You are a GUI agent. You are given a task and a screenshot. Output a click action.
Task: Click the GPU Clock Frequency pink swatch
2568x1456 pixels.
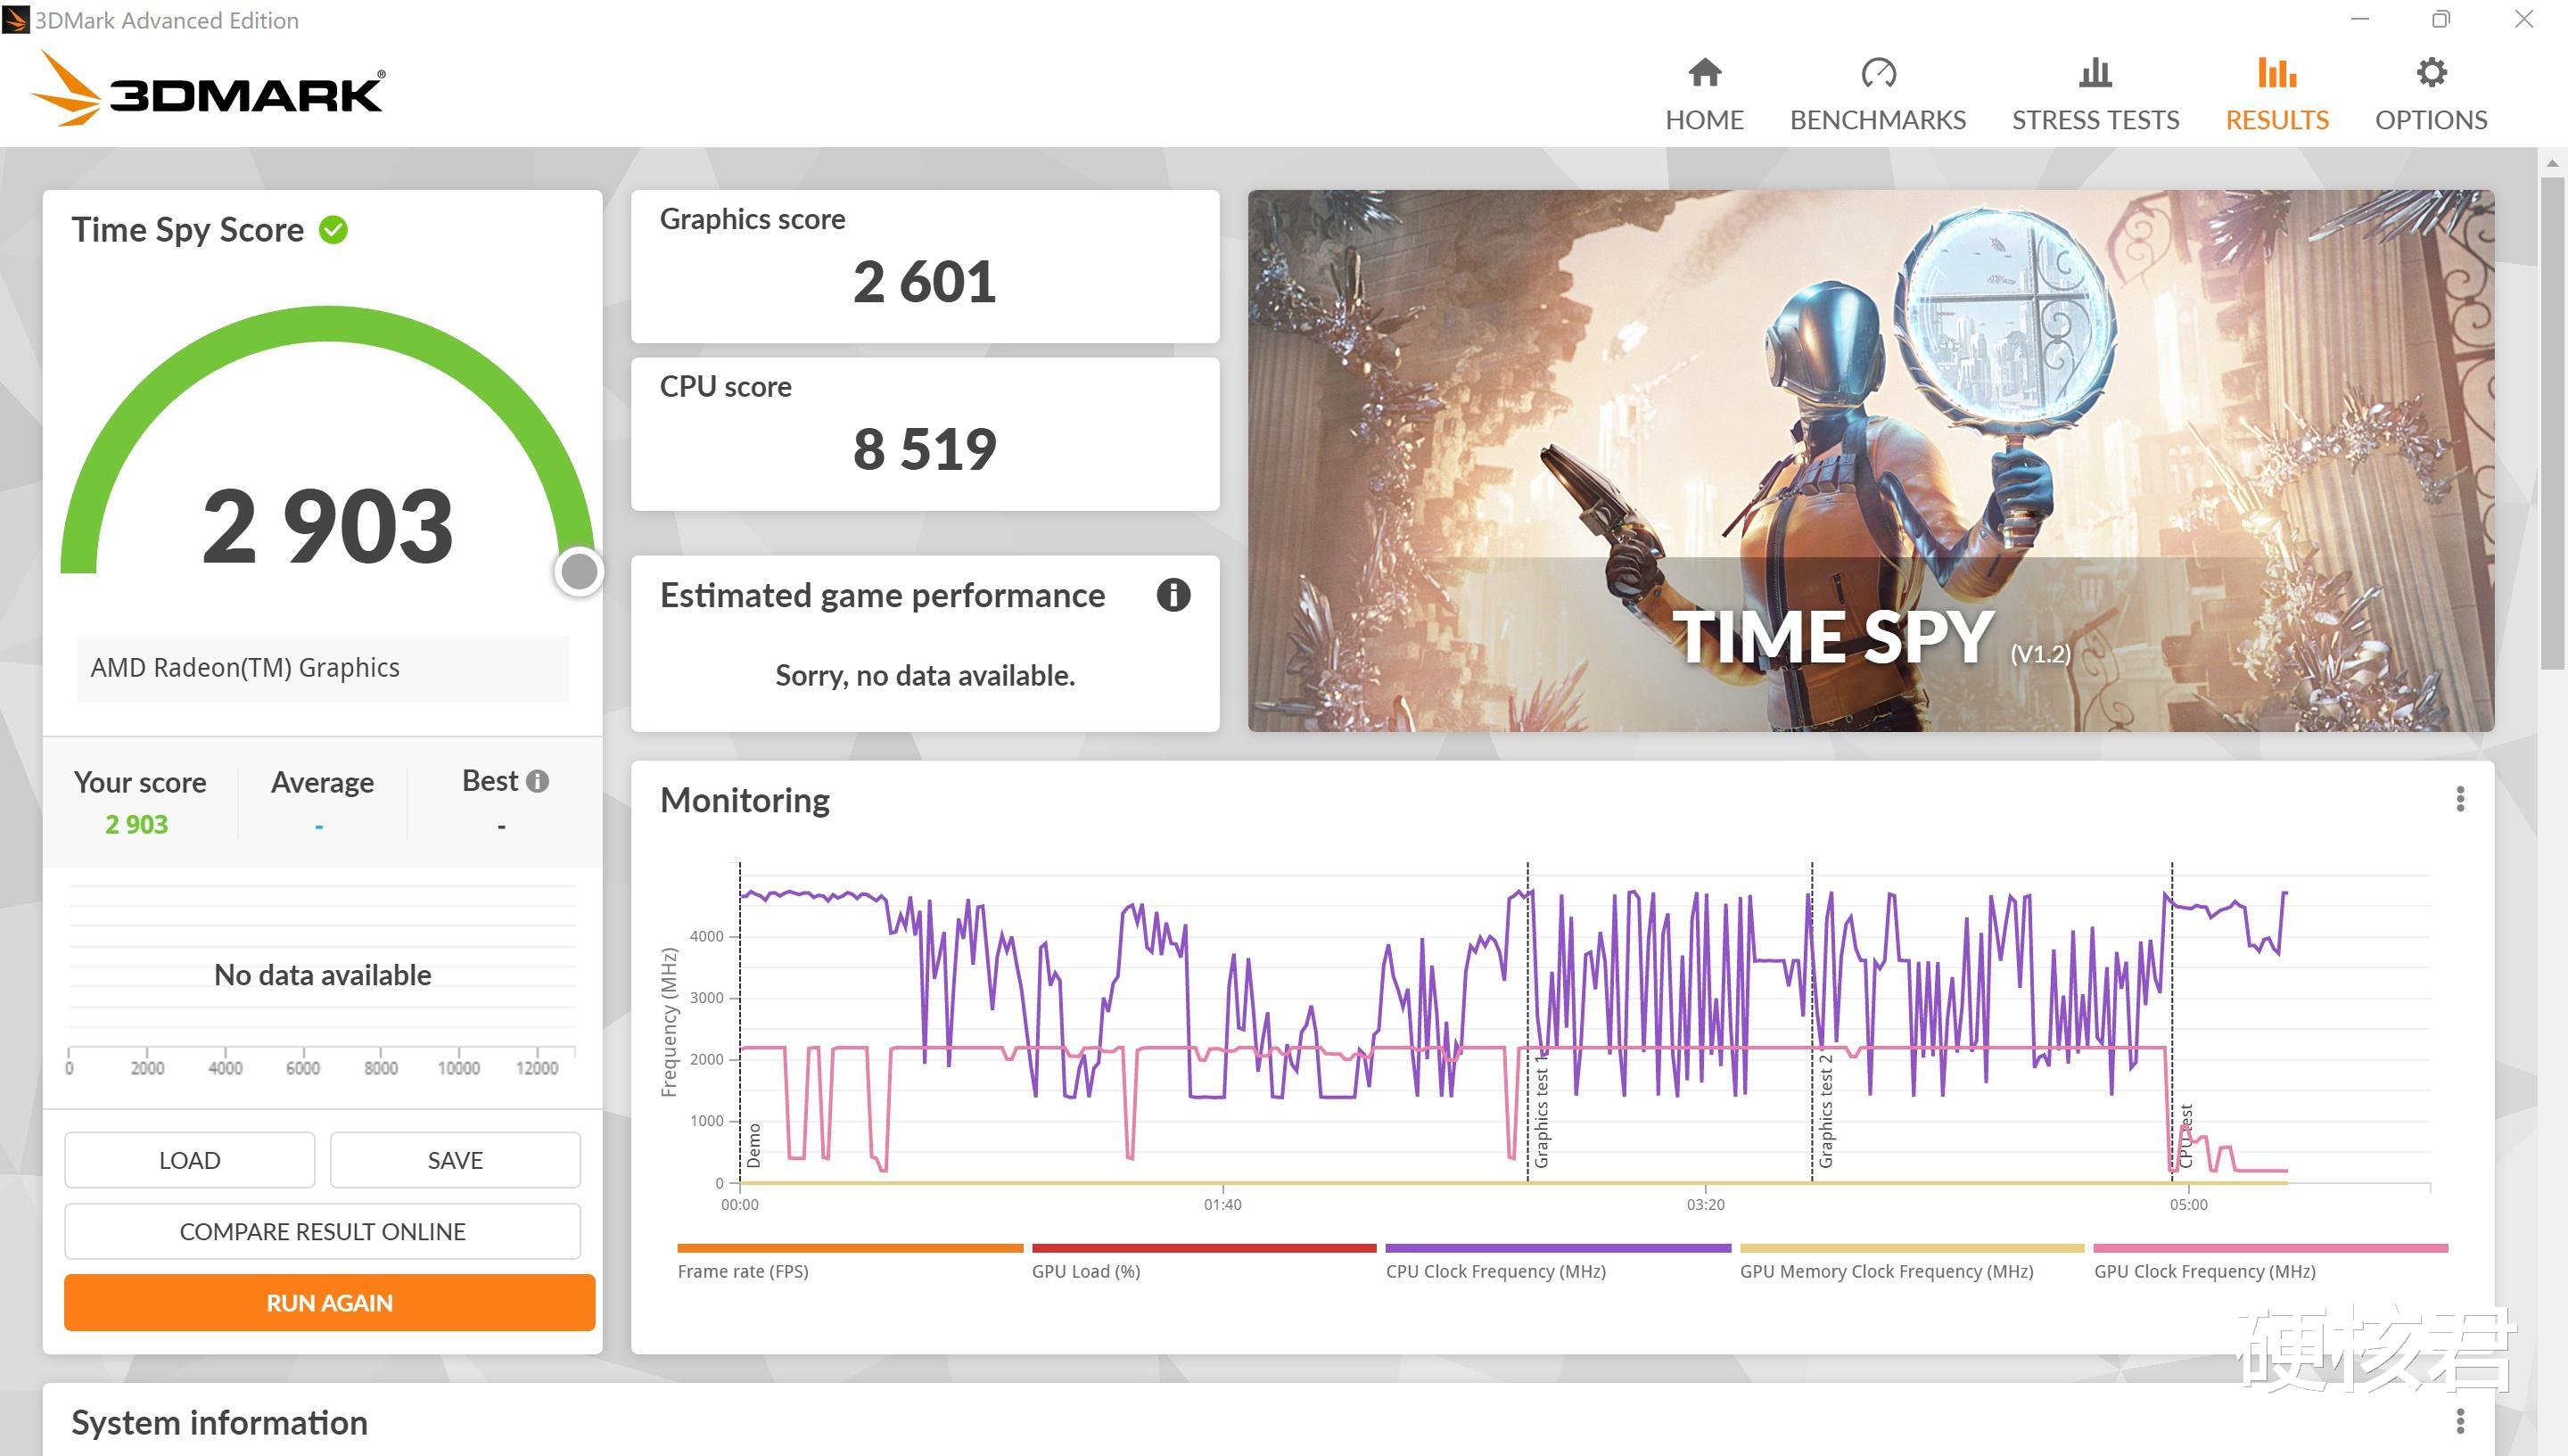pyautogui.click(x=2270, y=1248)
